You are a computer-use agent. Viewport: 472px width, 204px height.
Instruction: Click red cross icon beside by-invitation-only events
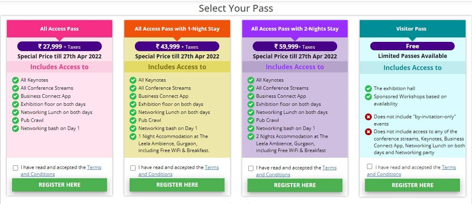[368, 117]
